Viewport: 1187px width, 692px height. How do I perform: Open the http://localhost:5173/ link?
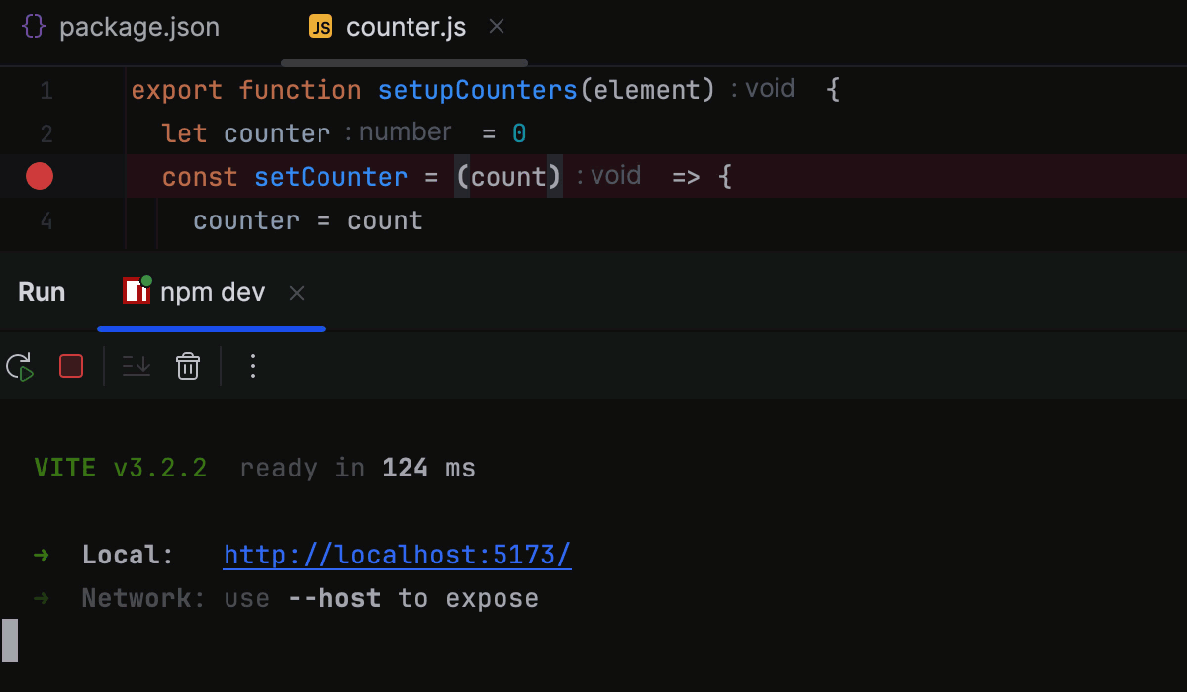pos(397,555)
